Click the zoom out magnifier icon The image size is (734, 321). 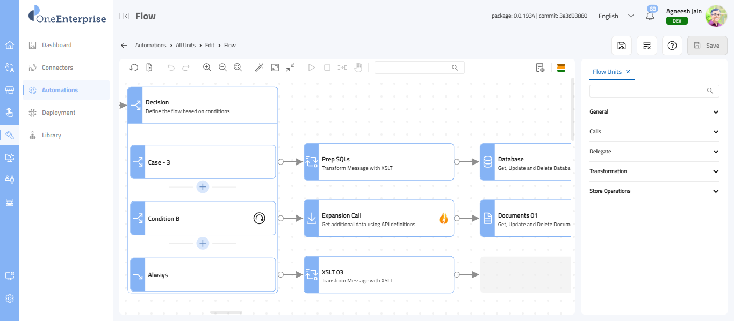[x=222, y=68]
